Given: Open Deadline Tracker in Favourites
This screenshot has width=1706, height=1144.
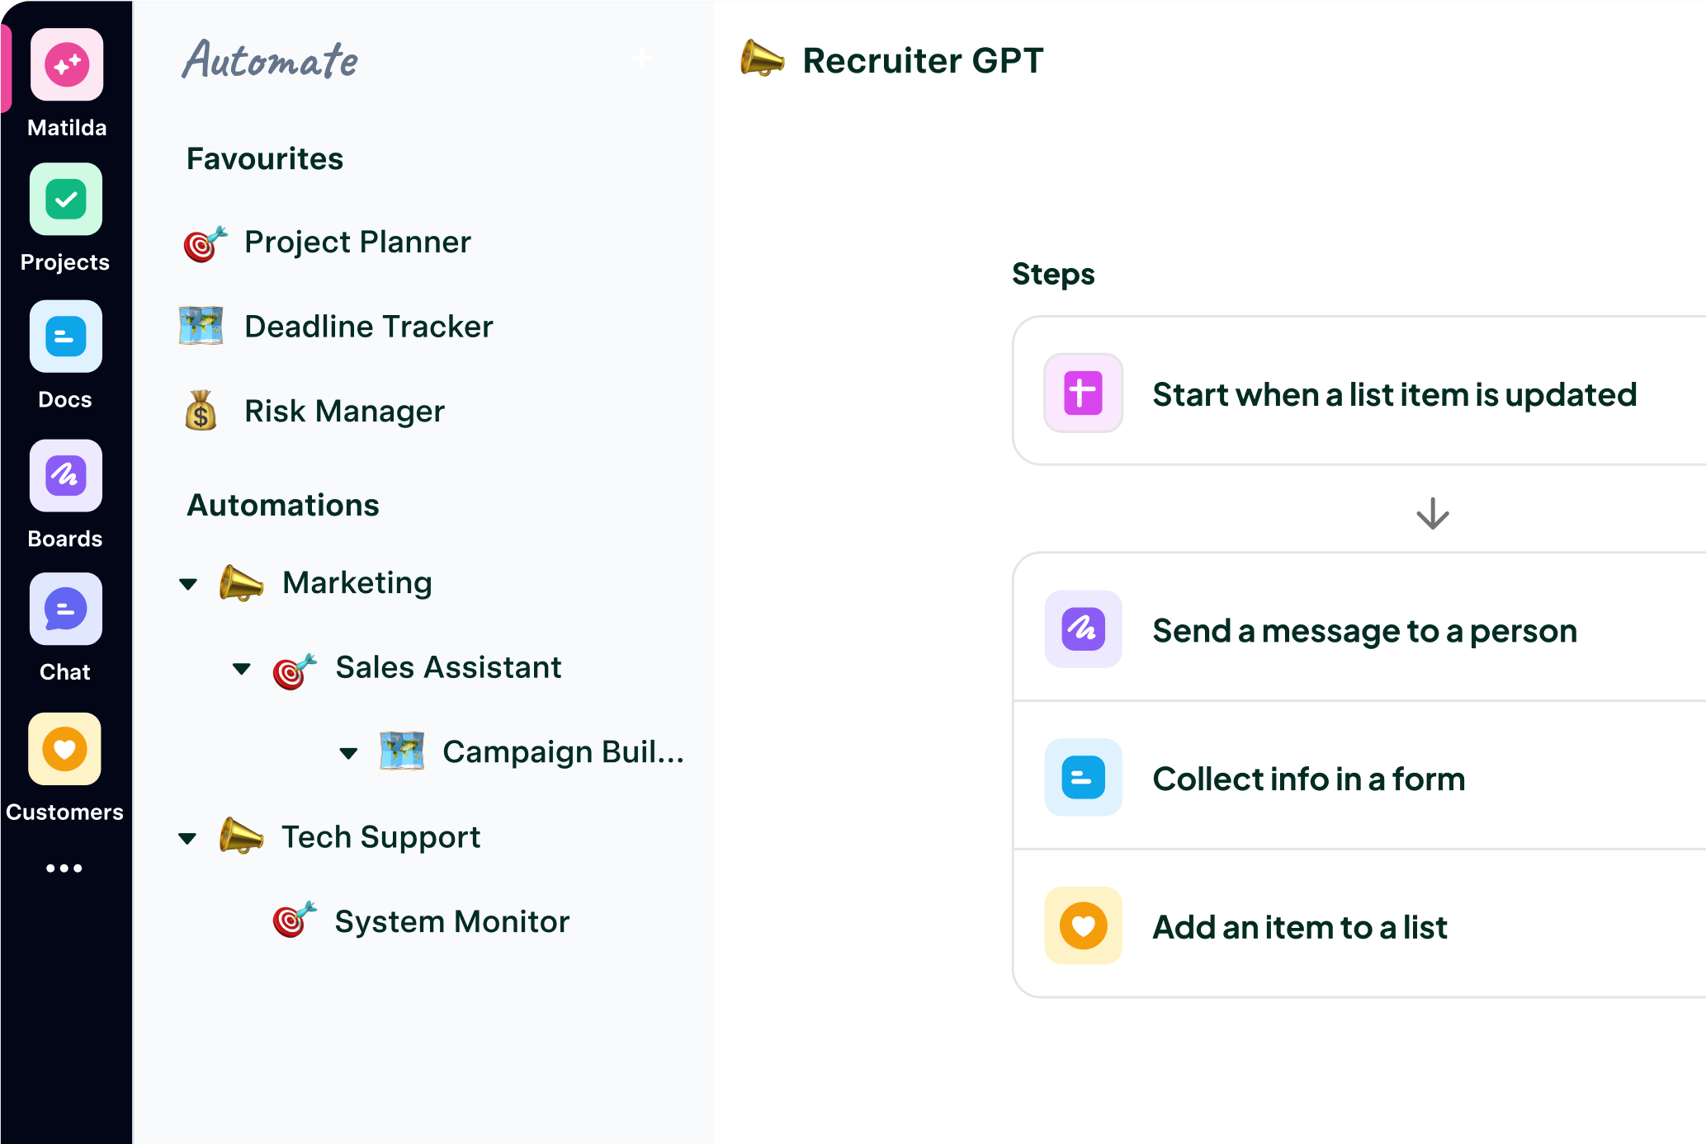Looking at the screenshot, I should point(368,327).
